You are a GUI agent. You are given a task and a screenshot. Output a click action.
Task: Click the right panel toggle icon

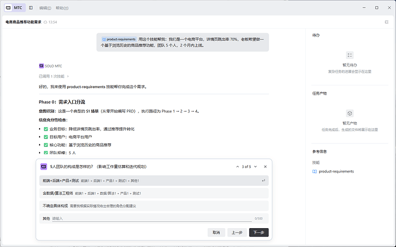pyautogui.click(x=387, y=22)
